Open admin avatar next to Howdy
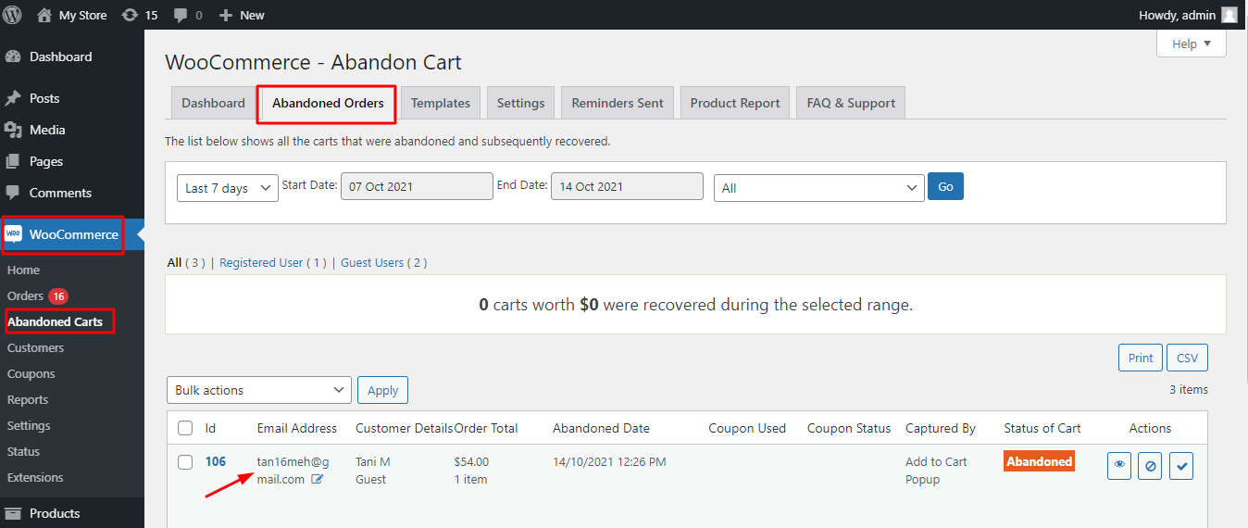The image size is (1248, 528). pyautogui.click(x=1229, y=15)
